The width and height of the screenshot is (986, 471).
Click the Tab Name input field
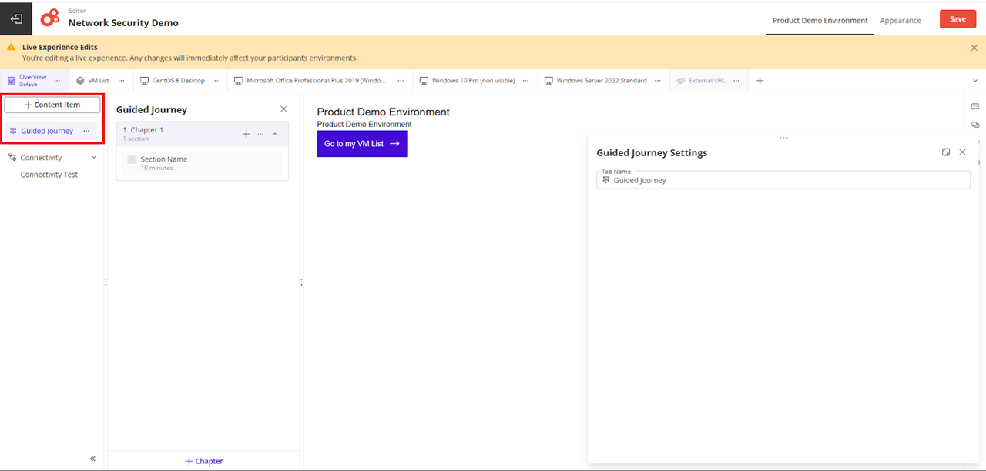(x=783, y=179)
